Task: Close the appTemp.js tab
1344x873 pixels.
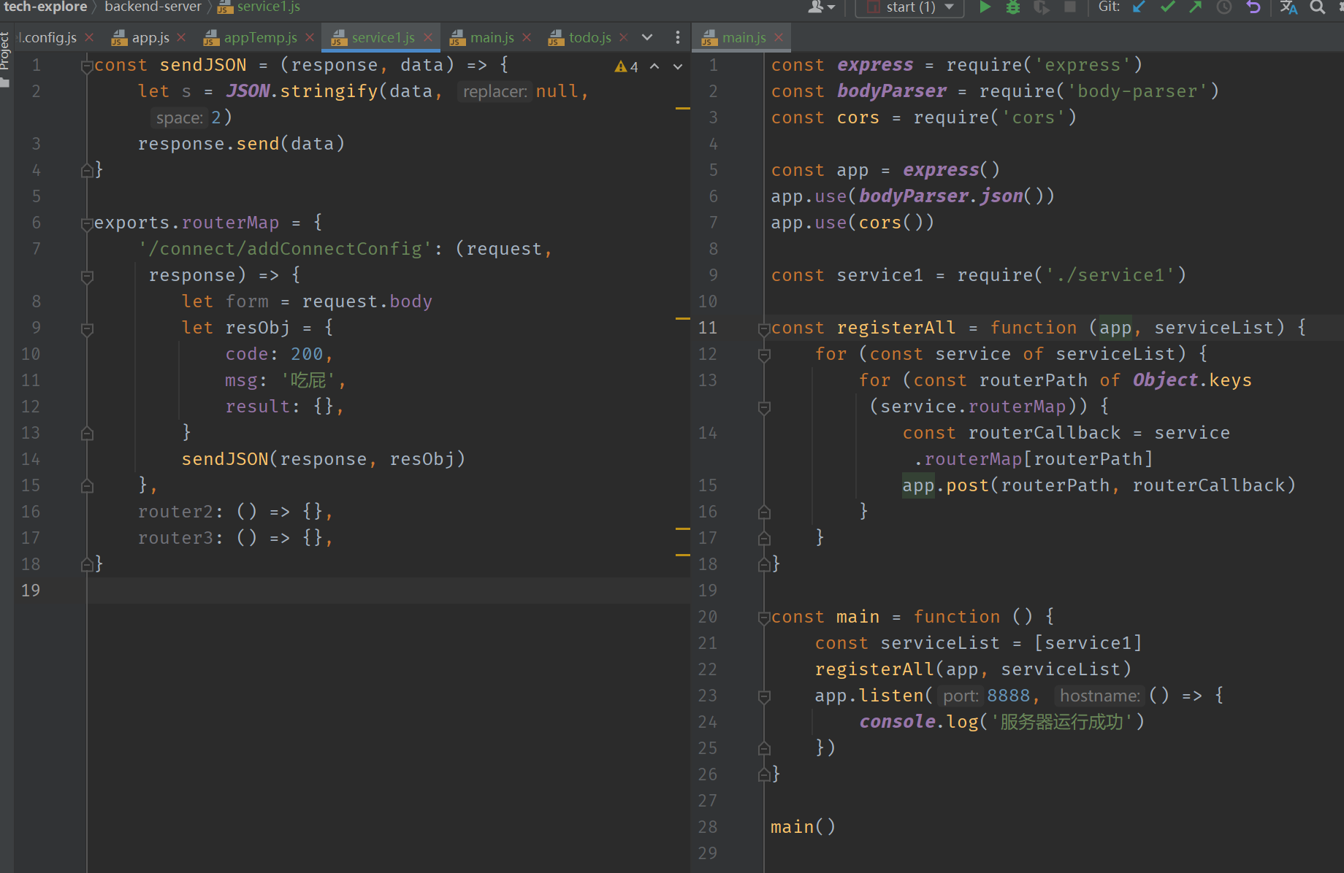Action: pyautogui.click(x=310, y=37)
